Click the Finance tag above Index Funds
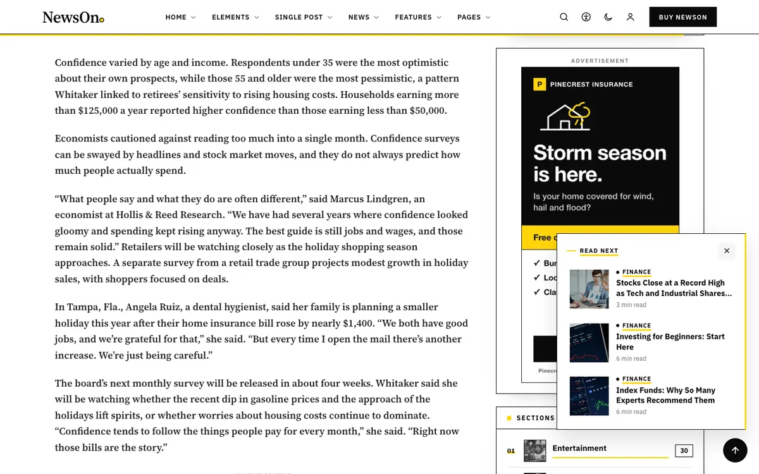This screenshot has height=474, width=759. tap(636, 379)
